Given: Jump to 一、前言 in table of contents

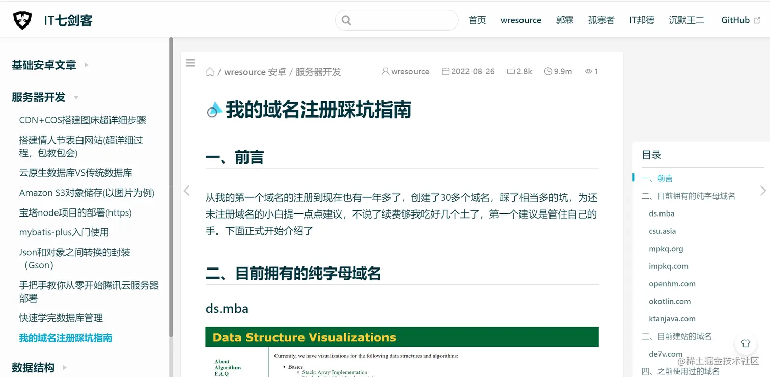Looking at the screenshot, I should 657,178.
